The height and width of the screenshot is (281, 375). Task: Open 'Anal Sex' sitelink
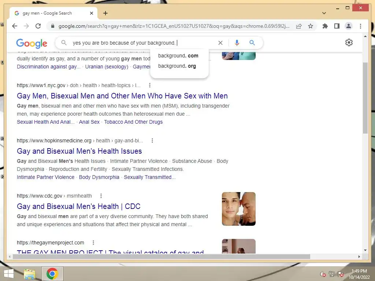click(x=89, y=122)
